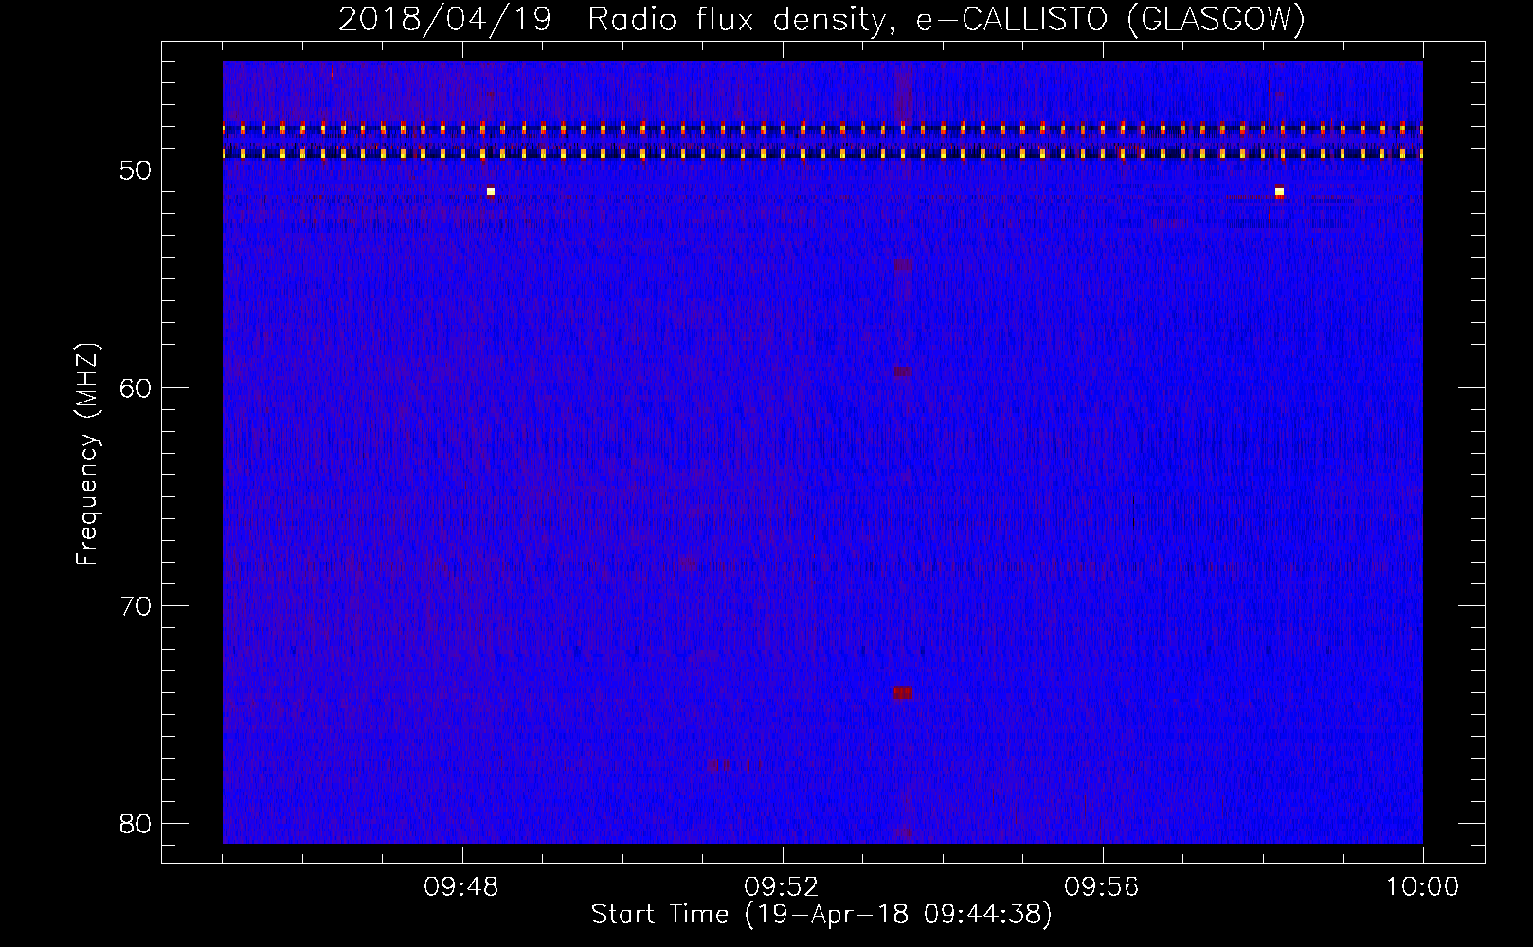Click the "Start Time (19-Apr-18 09:44:38)" axis label
The height and width of the screenshot is (947, 1533).
click(x=821, y=915)
